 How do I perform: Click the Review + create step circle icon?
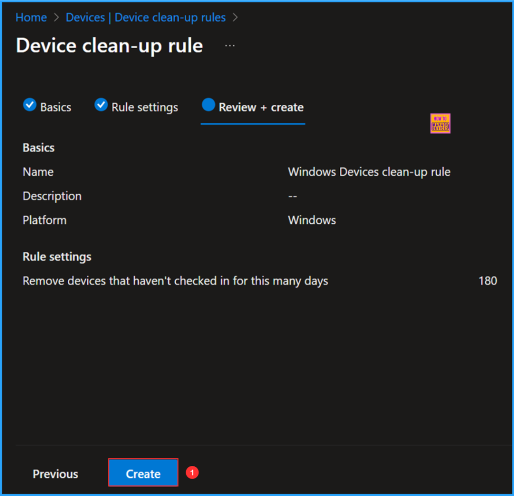pyautogui.click(x=208, y=105)
